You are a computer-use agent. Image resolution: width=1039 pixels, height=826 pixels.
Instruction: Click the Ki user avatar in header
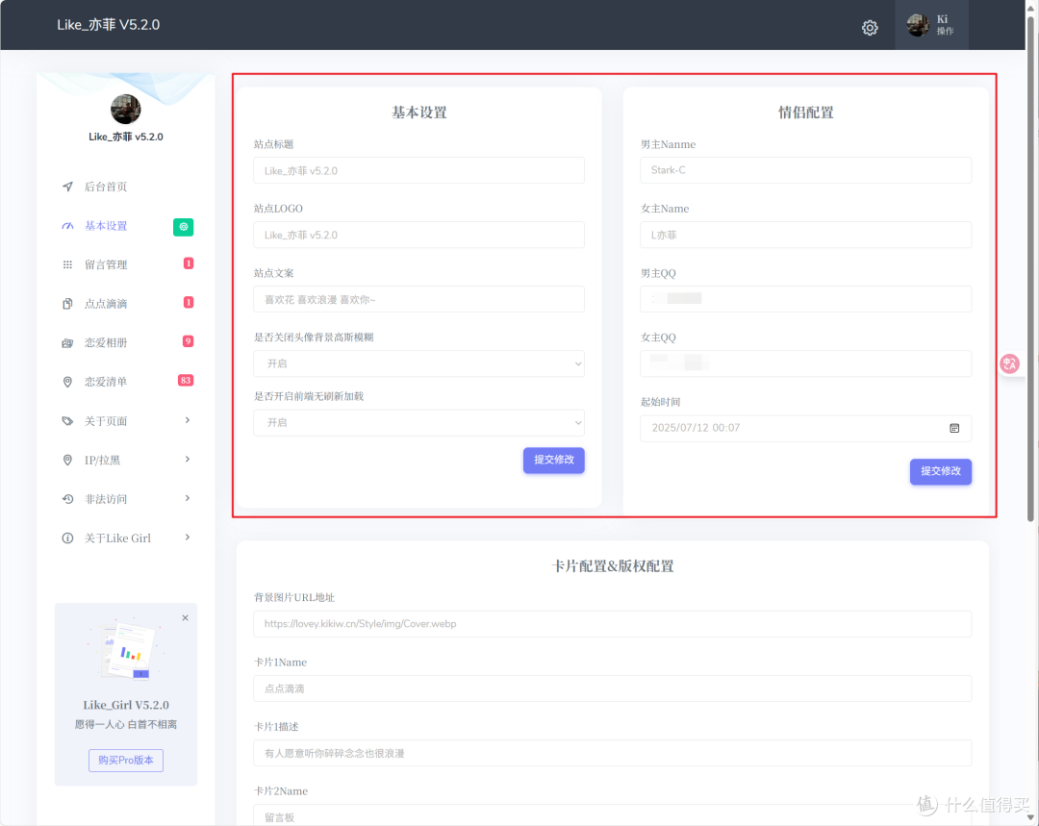[918, 25]
